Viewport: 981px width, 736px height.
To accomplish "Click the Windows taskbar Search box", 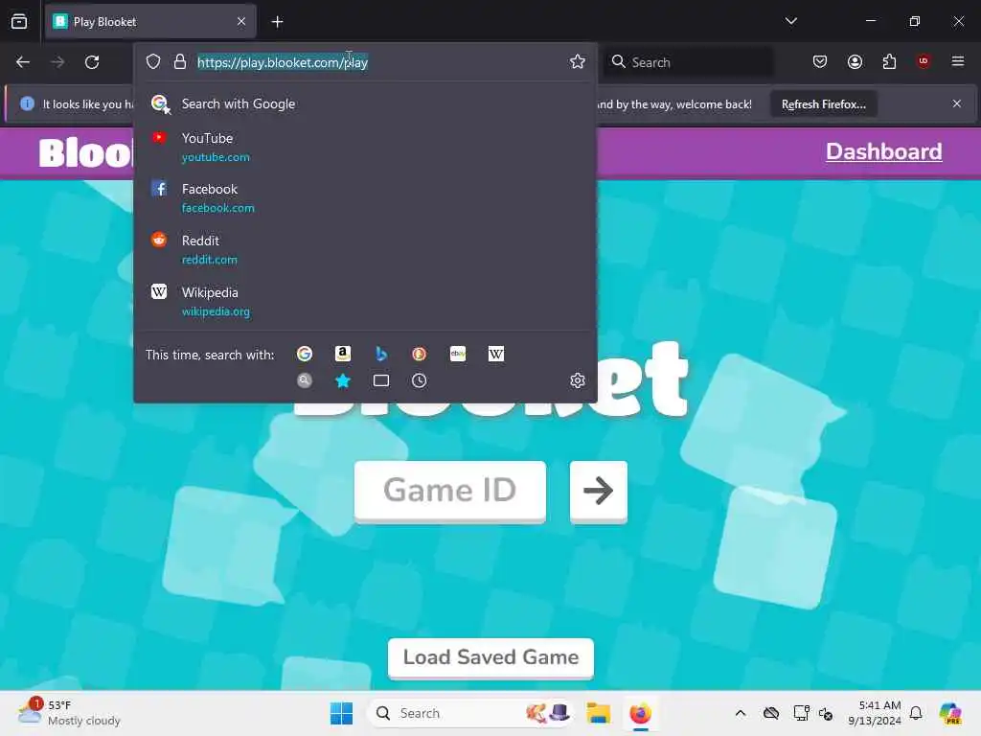I will coord(470,713).
